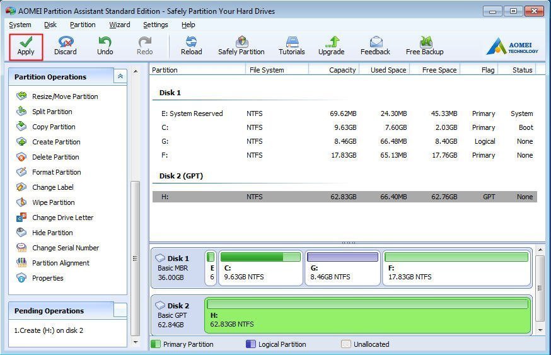Apply the pending operations
This screenshot has height=355, width=551.
26,47
